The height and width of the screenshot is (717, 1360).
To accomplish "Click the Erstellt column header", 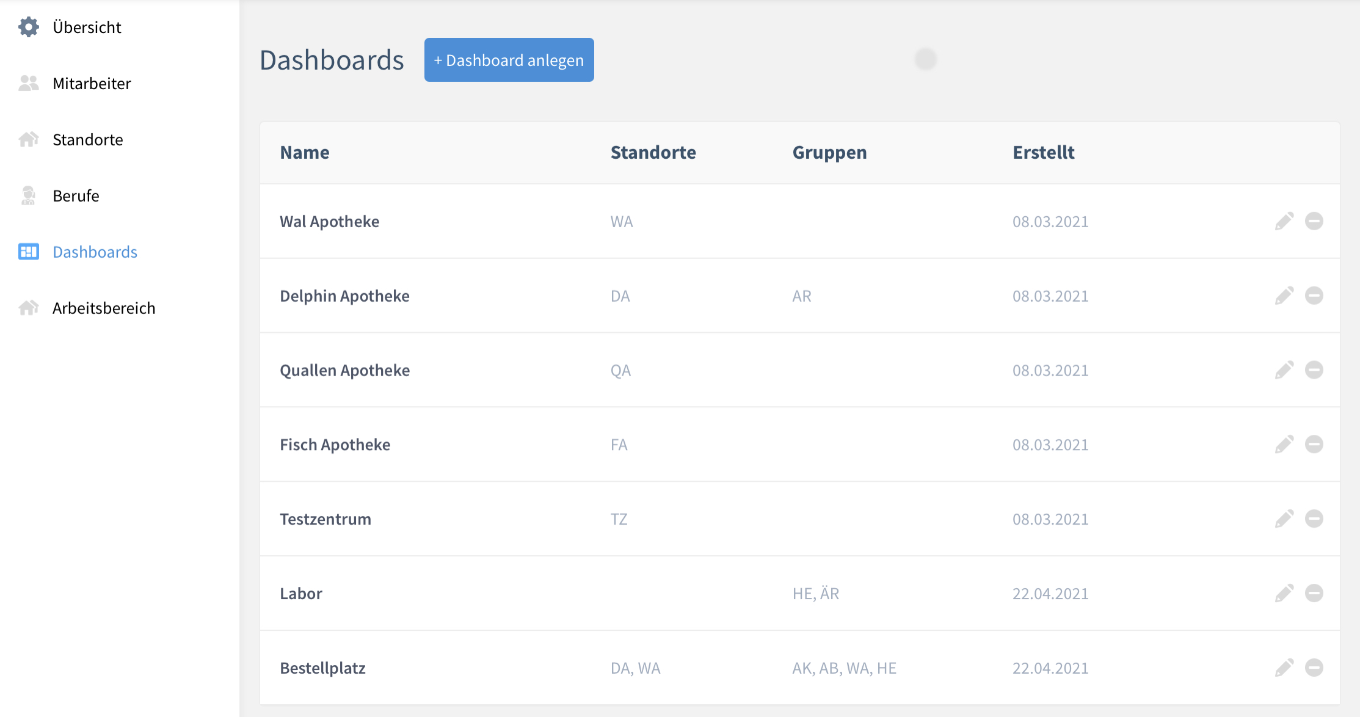I will click(1044, 152).
